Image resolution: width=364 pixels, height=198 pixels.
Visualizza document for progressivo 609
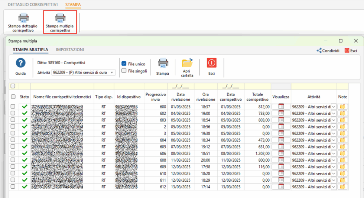coord(281,167)
